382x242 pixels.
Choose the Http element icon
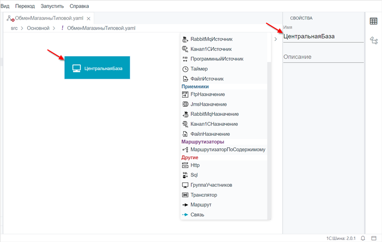tap(185, 165)
